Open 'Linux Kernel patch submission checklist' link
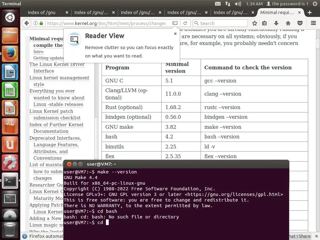Viewport: 320px width, 240px height. [x=55, y=114]
